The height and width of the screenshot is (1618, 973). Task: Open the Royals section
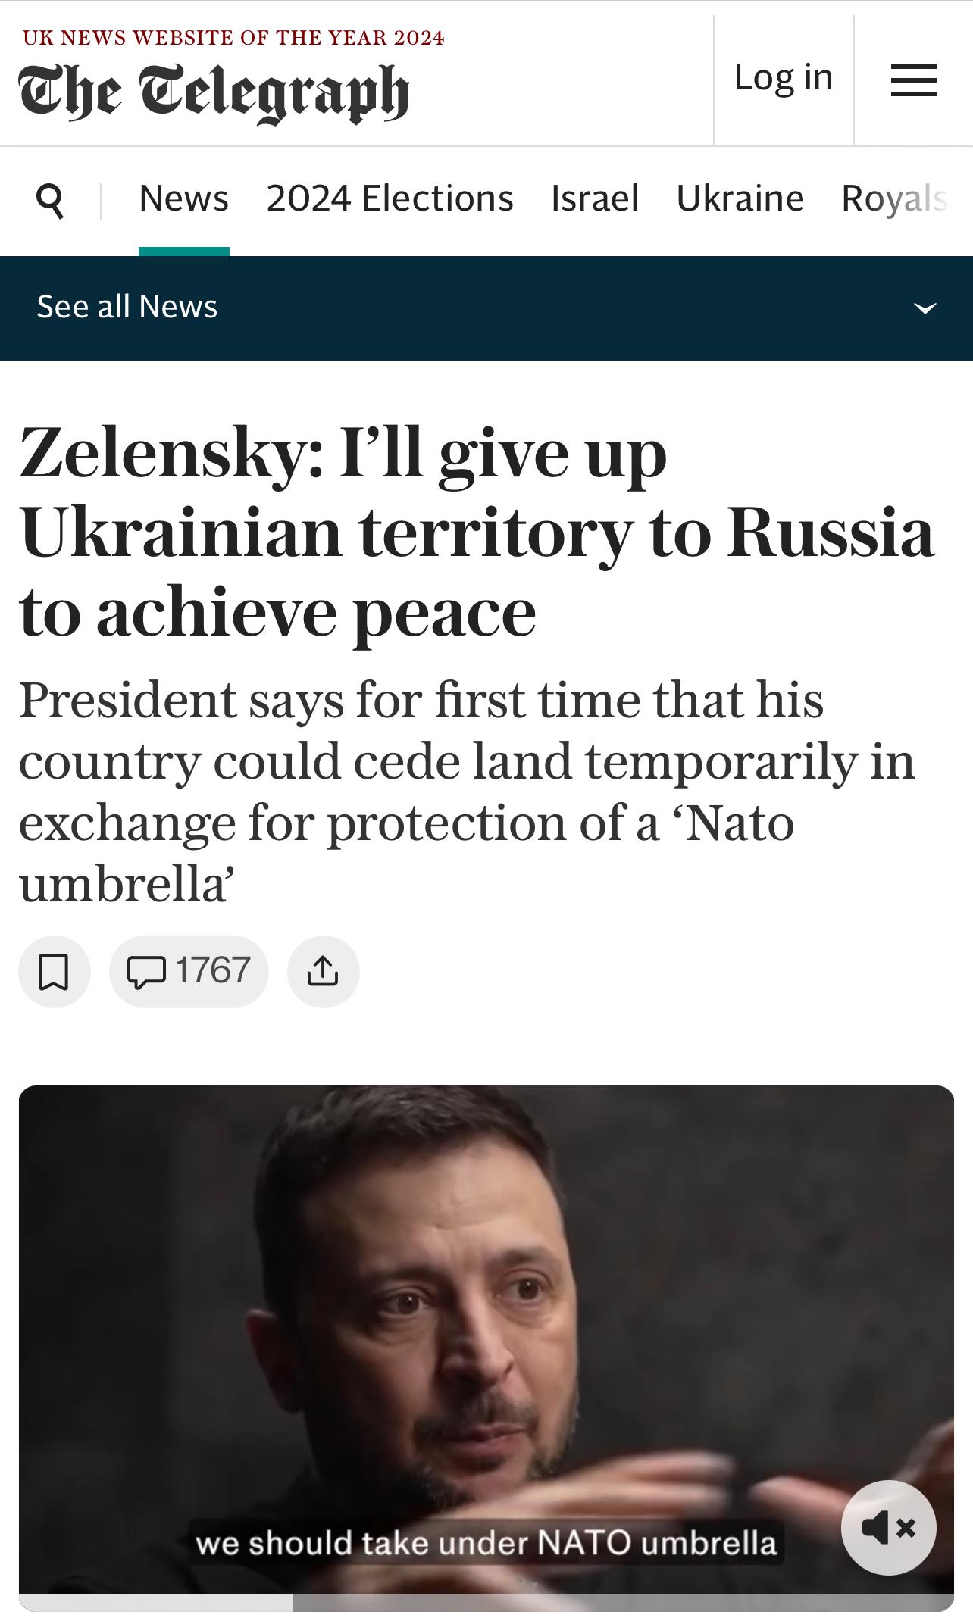pyautogui.click(x=894, y=198)
